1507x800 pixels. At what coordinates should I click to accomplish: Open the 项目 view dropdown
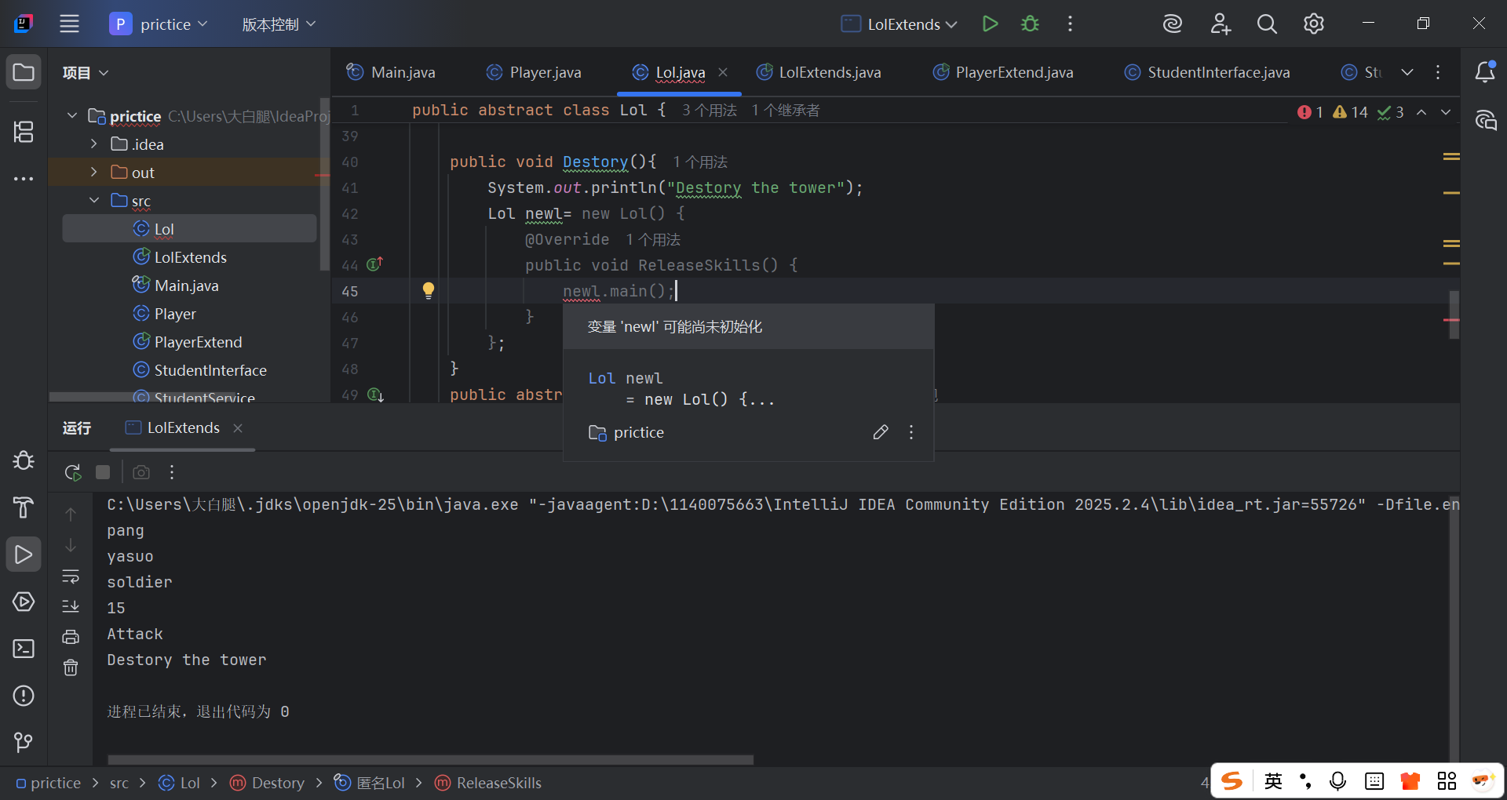pyautogui.click(x=85, y=72)
